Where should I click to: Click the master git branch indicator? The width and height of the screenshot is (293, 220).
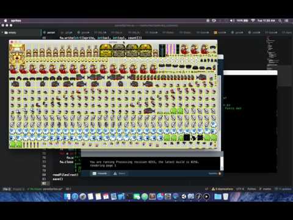pyautogui.click(x=266, y=189)
